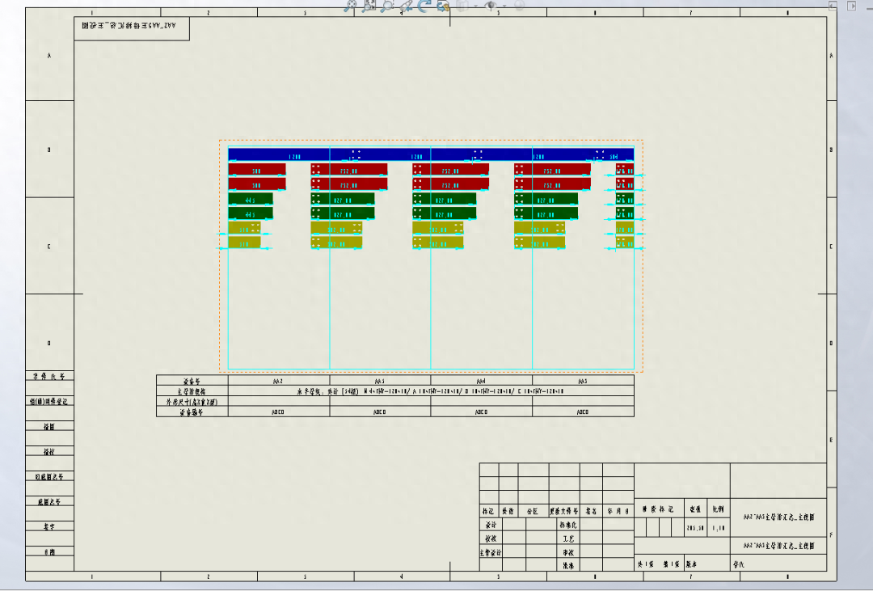The width and height of the screenshot is (873, 591).
Task: Click the 工艺 cell in the title block
Action: point(568,538)
